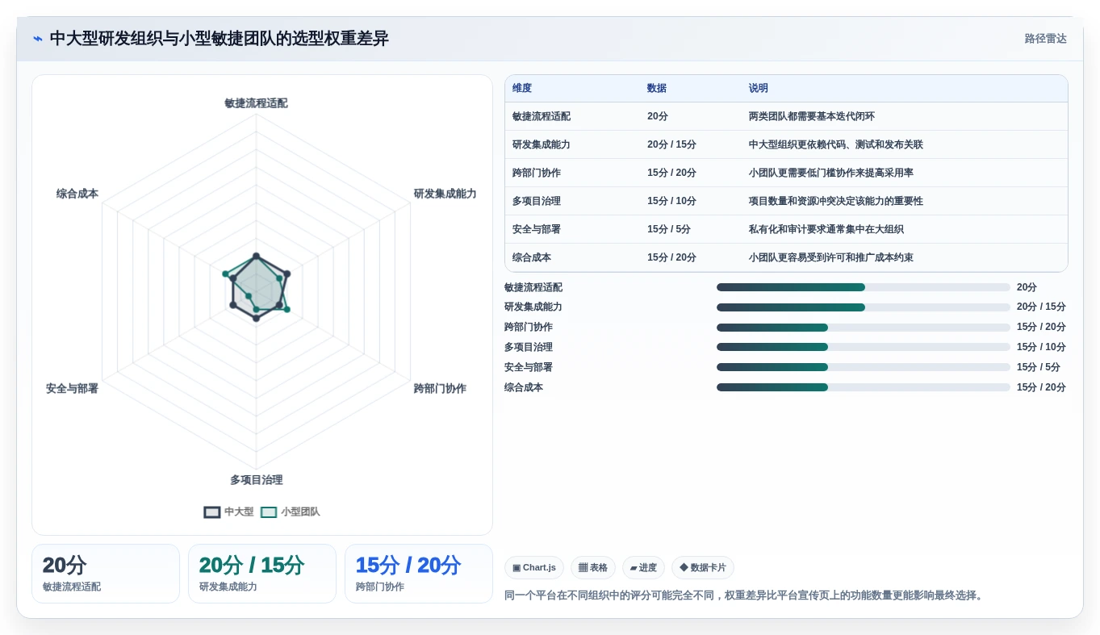Click the 安全与部署 progress bar
Screen dimensions: 1100x635
pyautogui.click(x=864, y=367)
